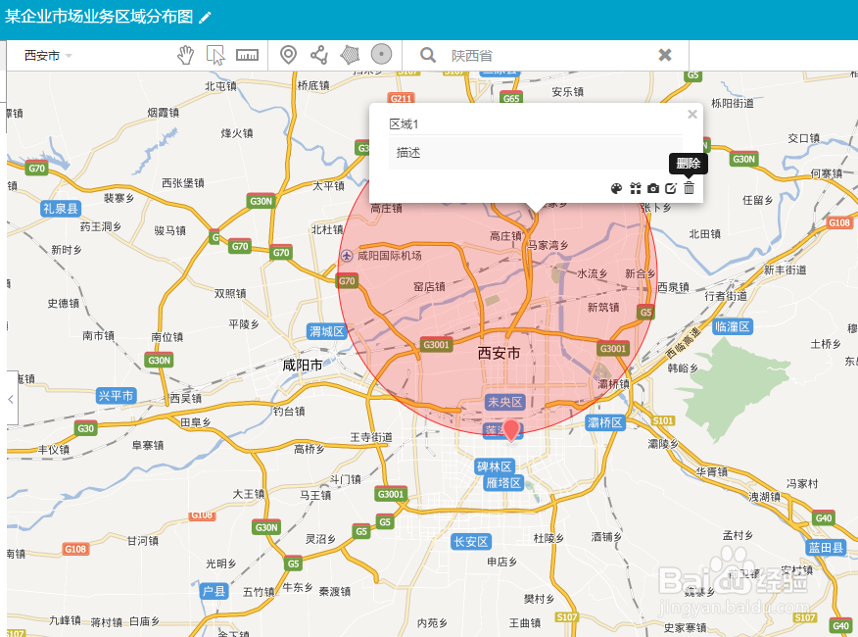Open the region color palette
The image size is (858, 637).
coord(616,188)
